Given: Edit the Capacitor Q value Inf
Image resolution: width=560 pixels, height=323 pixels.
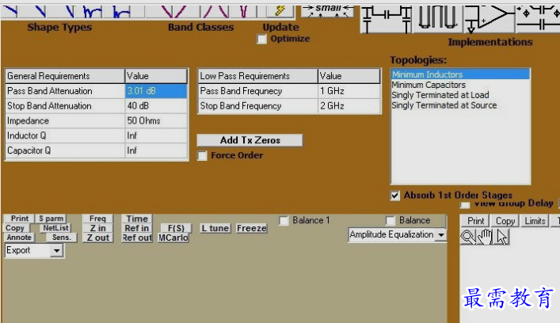Looking at the screenshot, I should 156,150.
